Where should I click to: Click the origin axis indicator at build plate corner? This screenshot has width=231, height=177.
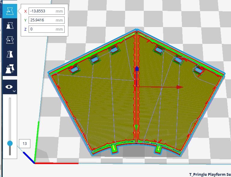coord(35,163)
